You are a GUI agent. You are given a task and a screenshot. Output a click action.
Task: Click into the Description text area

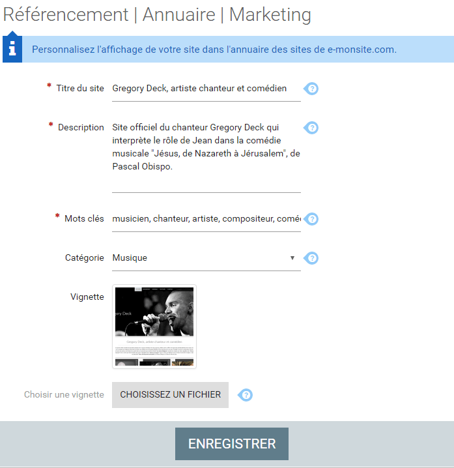206,154
